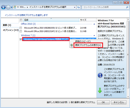Select Microsoft Office 2010 (KB3115247) row

tap(58, 31)
